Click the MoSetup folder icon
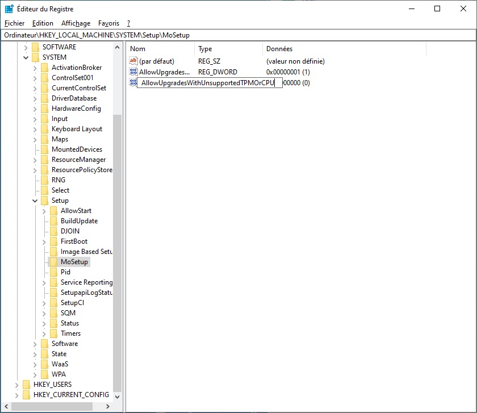Screen dimensions: 477x413 coord(54,262)
